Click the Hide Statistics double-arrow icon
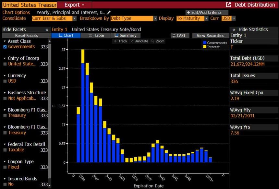The width and height of the screenshot is (279, 189). (x=234, y=30)
